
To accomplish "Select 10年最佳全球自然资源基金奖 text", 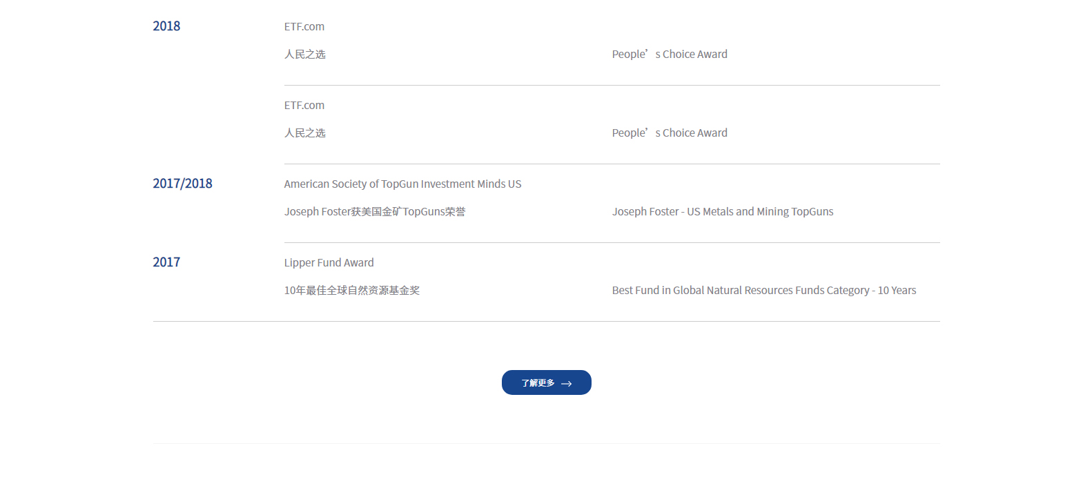I will tap(351, 291).
